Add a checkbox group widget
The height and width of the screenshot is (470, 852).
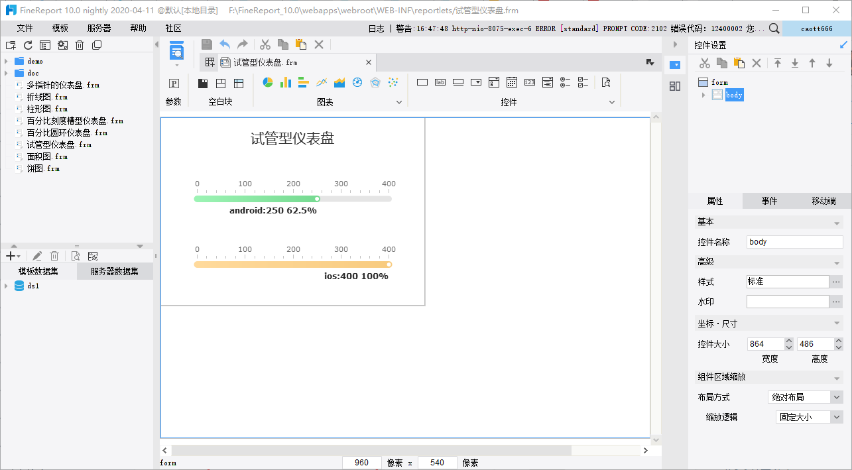(x=583, y=82)
